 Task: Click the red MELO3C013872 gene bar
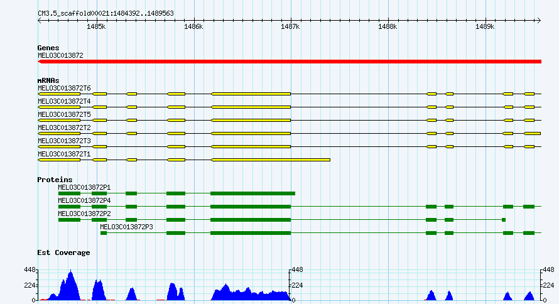290,62
